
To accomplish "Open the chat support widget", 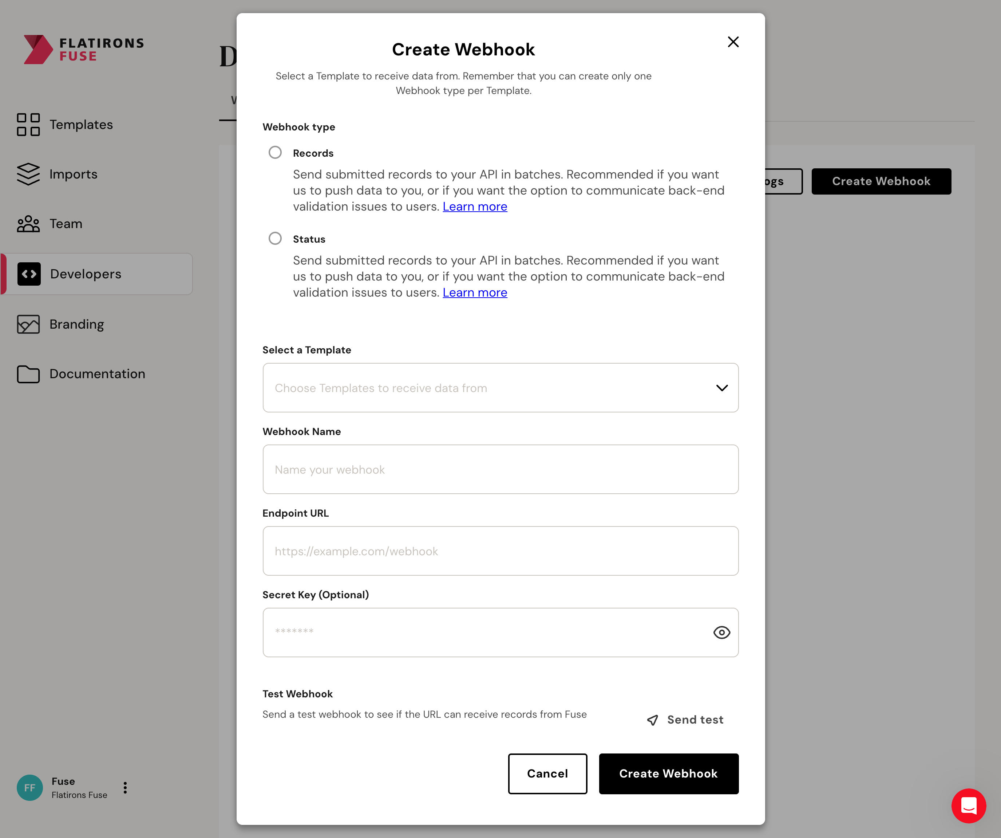I will click(x=969, y=806).
